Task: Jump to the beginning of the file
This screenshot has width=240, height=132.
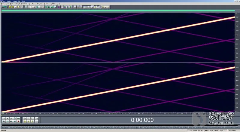Action: point(4,121)
